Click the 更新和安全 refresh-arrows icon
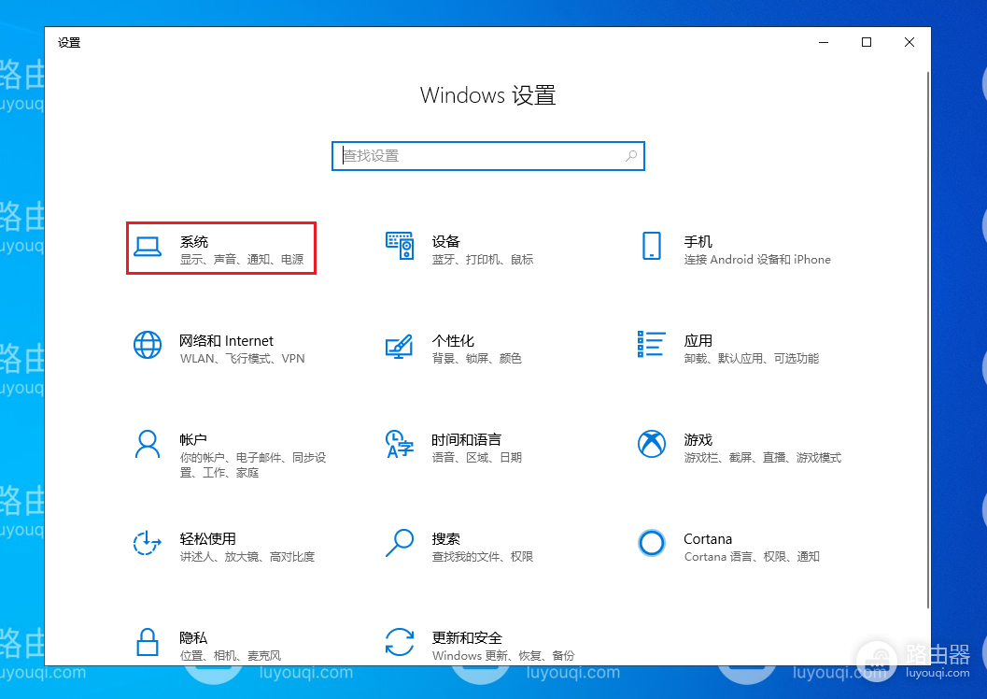 point(400,642)
